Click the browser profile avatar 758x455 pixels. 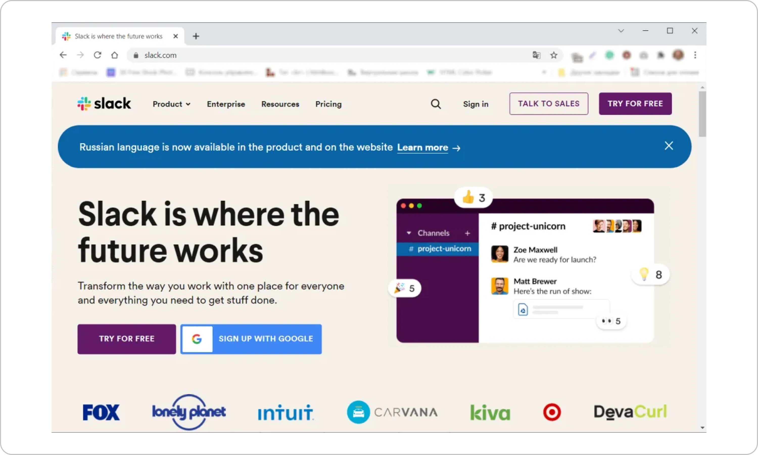pyautogui.click(x=678, y=55)
